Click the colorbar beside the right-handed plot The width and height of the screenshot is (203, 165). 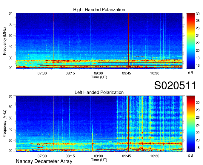pyautogui.click(x=190, y=41)
